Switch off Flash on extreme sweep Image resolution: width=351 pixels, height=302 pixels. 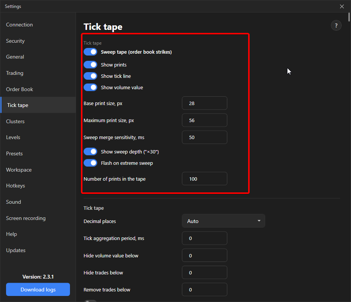(90, 163)
